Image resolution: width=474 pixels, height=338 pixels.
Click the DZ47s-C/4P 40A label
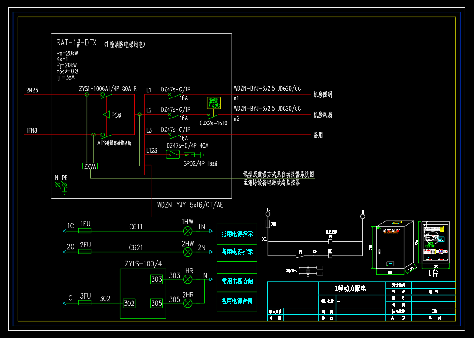pyautogui.click(x=187, y=146)
